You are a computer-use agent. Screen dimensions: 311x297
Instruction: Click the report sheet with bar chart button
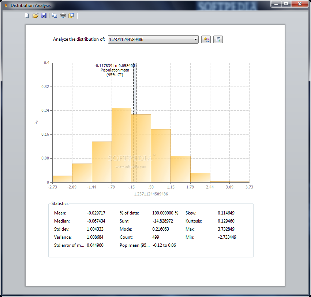(x=218, y=39)
